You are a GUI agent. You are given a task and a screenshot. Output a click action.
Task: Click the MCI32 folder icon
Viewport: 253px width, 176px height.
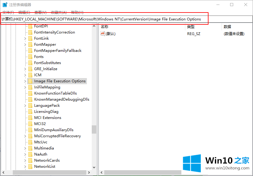[x=30, y=124]
